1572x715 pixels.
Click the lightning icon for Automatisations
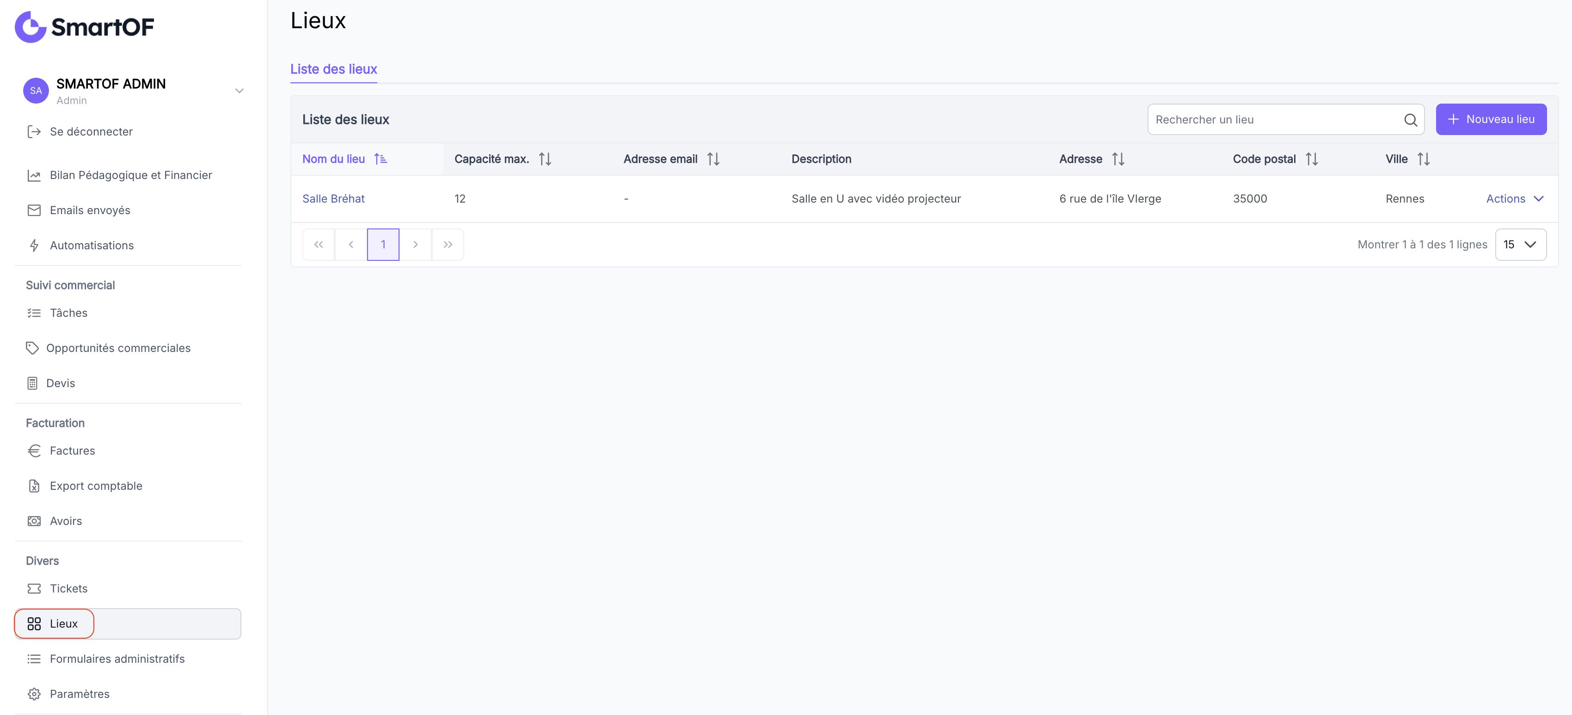(x=34, y=246)
